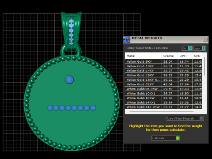212x159 pixels.
Task: Select the Yellow Gold:14KY row
Action: tap(163, 71)
